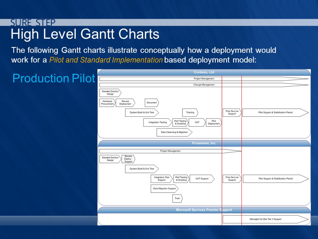Select the Integration Test Support task
The image size is (318, 239).
tap(162, 179)
